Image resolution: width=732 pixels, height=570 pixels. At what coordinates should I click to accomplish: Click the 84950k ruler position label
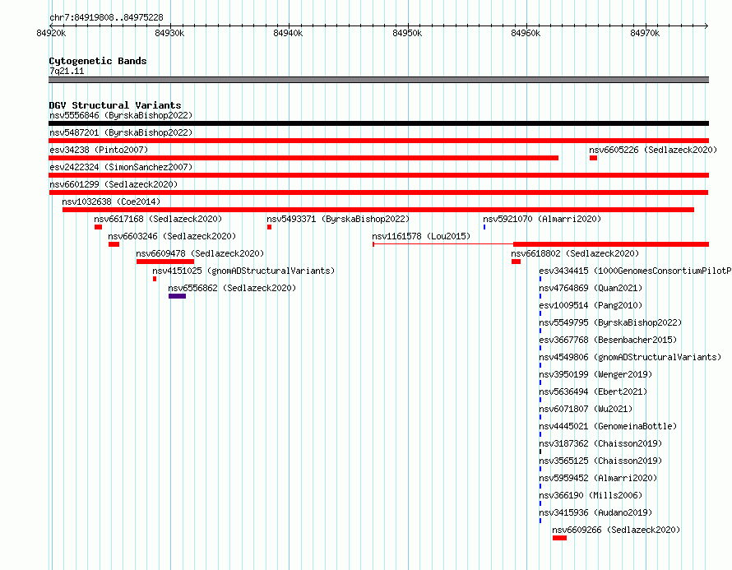pyautogui.click(x=407, y=33)
